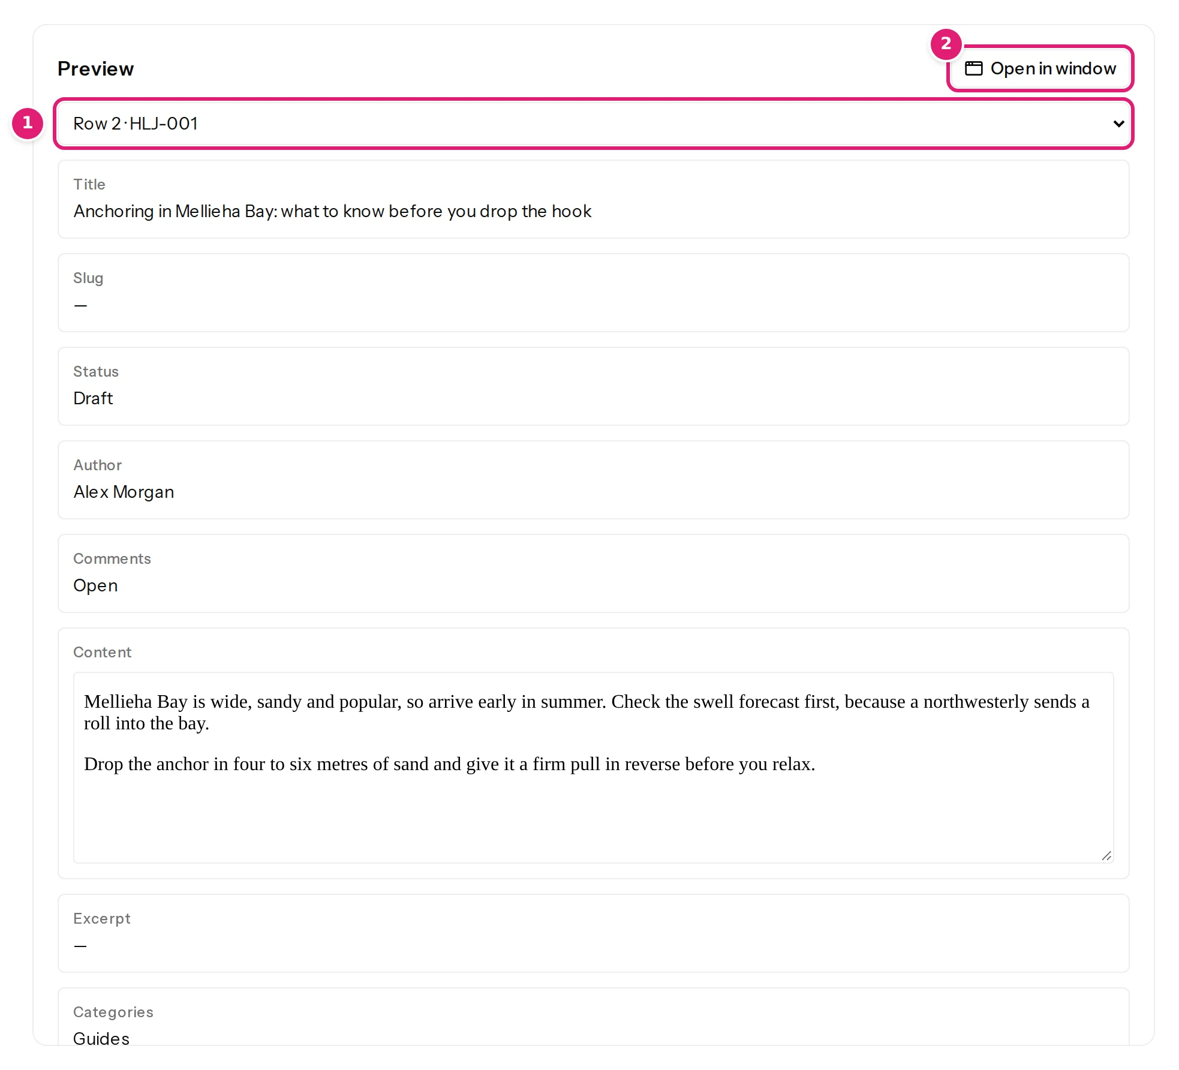Click the 'Categories' field label
Viewport: 1179px width, 1070px height.
pos(113,1012)
